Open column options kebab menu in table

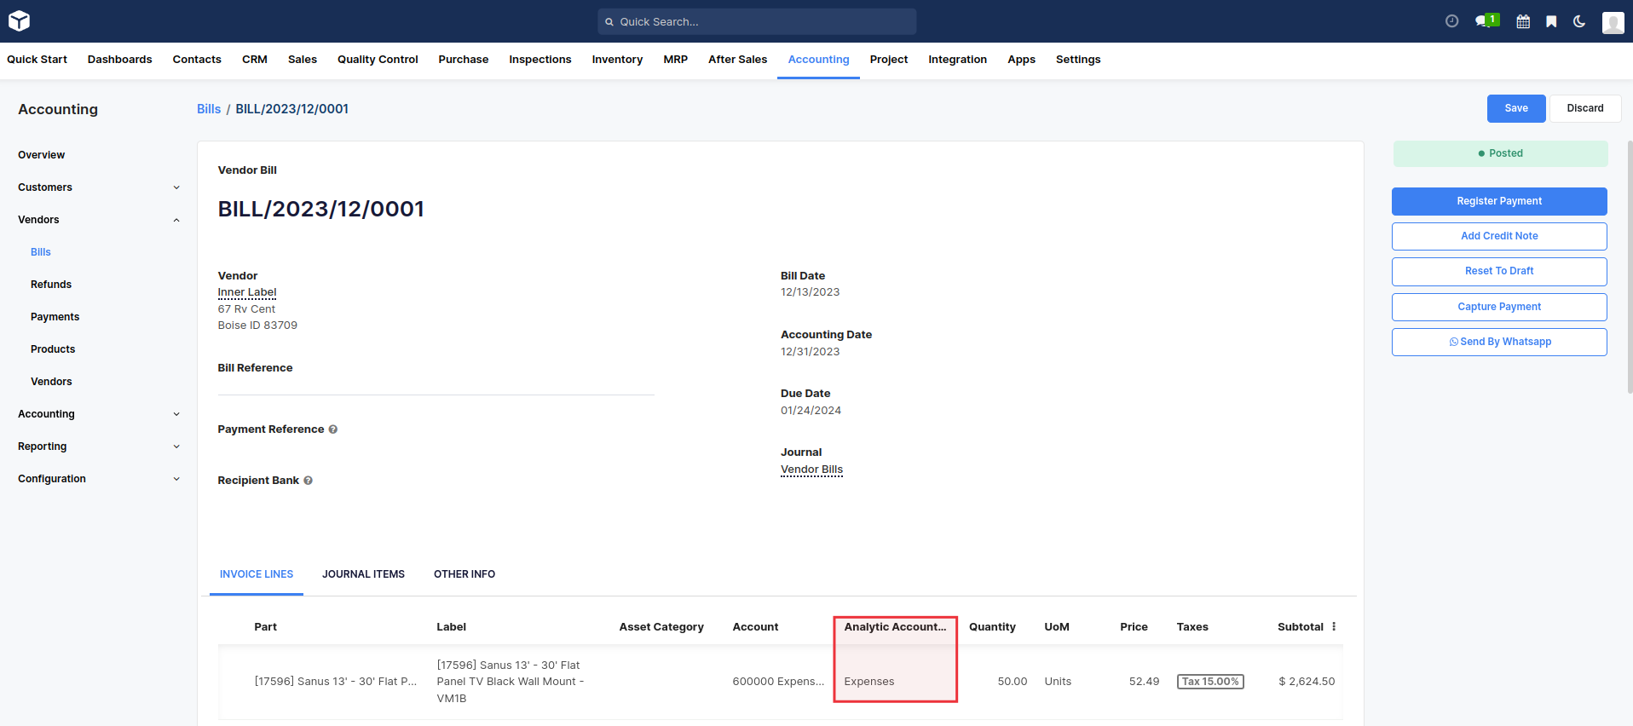point(1334,627)
